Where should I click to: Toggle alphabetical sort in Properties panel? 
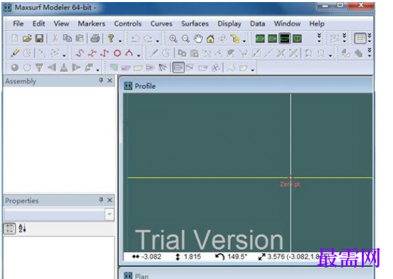point(22,228)
